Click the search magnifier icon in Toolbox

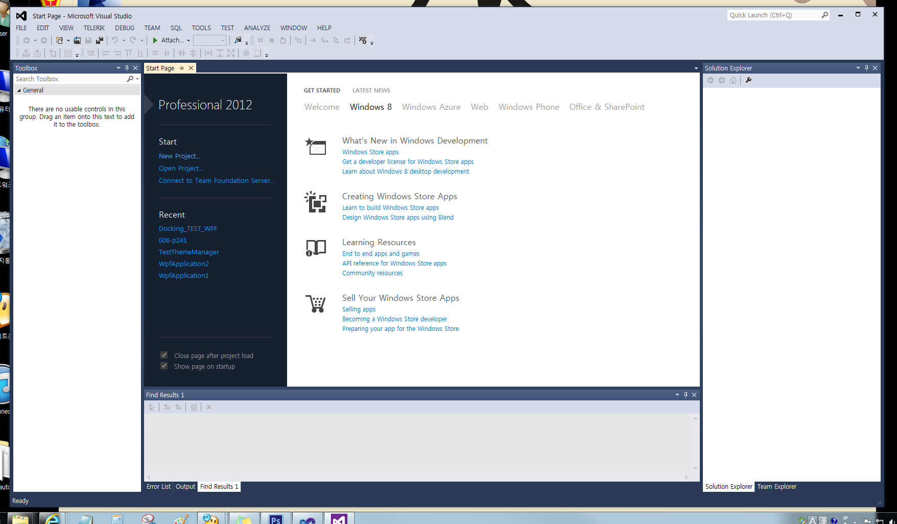[130, 79]
